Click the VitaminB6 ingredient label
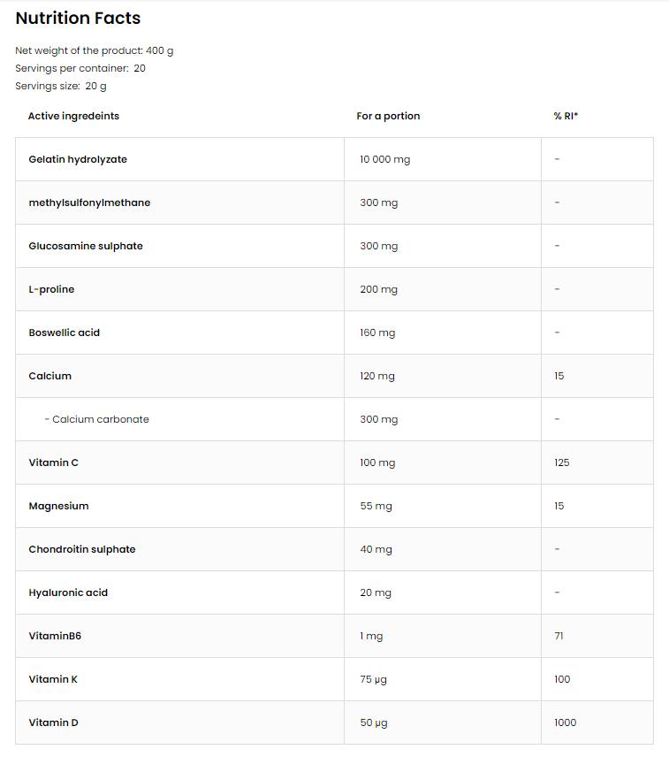The image size is (669, 757). (x=55, y=636)
